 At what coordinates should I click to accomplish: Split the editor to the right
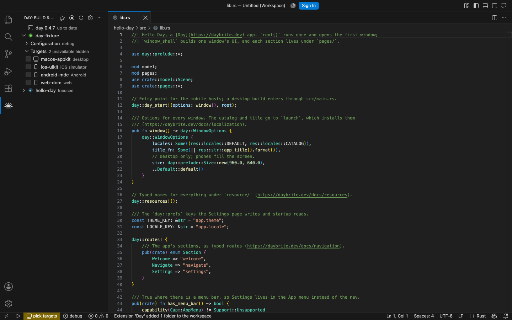pyautogui.click(x=495, y=18)
